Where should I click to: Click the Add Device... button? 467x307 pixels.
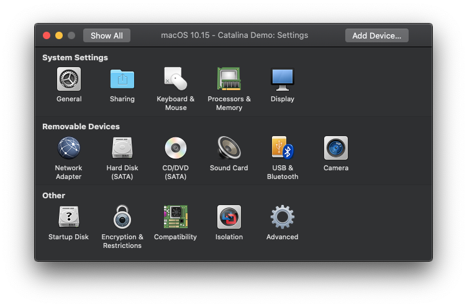377,35
